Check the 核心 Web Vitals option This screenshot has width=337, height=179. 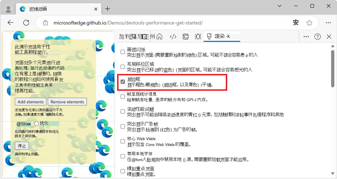[122, 141]
